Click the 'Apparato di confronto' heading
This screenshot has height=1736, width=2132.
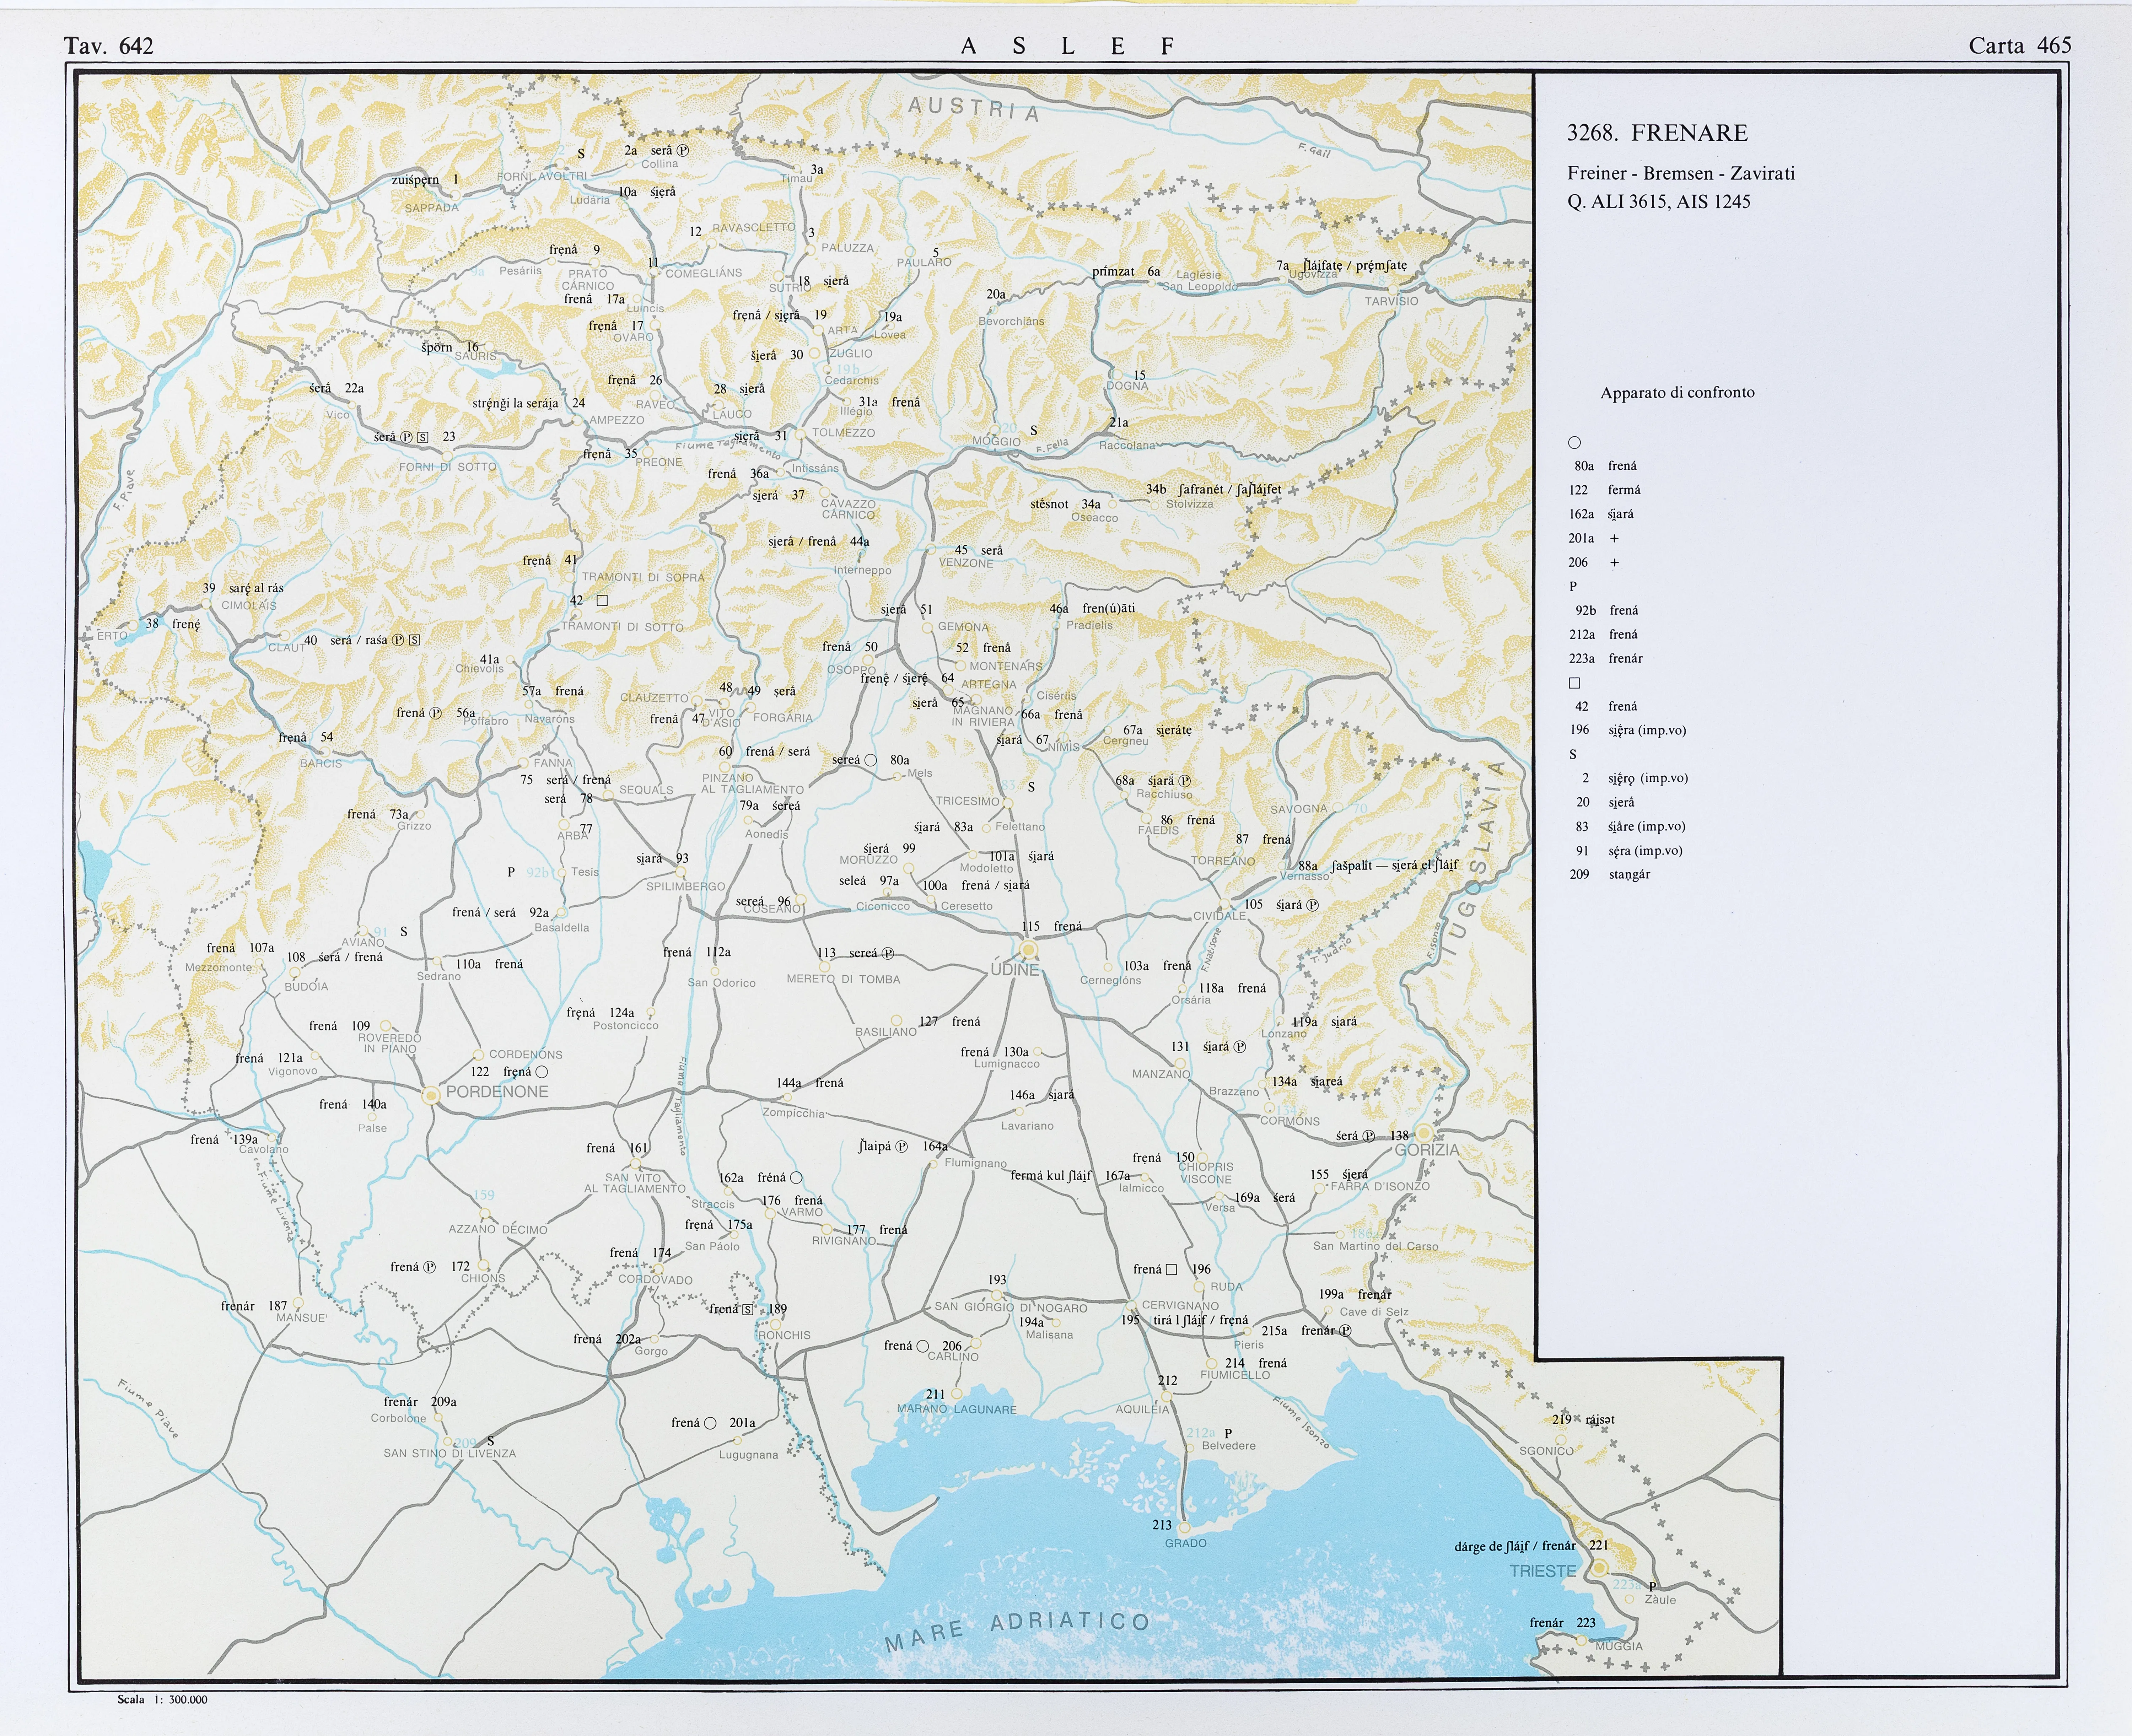(1677, 393)
